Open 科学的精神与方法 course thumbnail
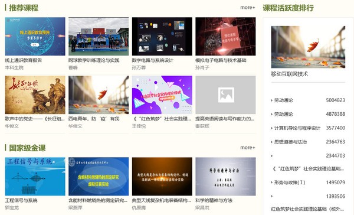 pos(225,177)
